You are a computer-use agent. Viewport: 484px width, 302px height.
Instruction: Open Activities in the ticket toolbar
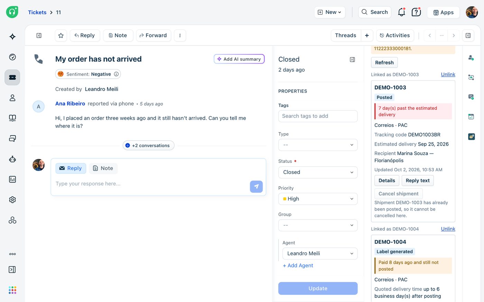click(395, 35)
